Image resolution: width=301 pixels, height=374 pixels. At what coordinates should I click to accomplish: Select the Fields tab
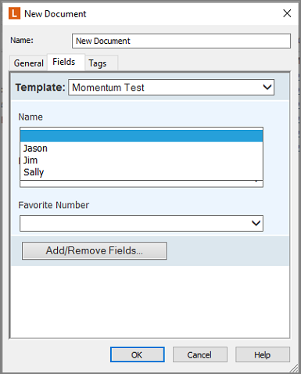[x=64, y=62]
